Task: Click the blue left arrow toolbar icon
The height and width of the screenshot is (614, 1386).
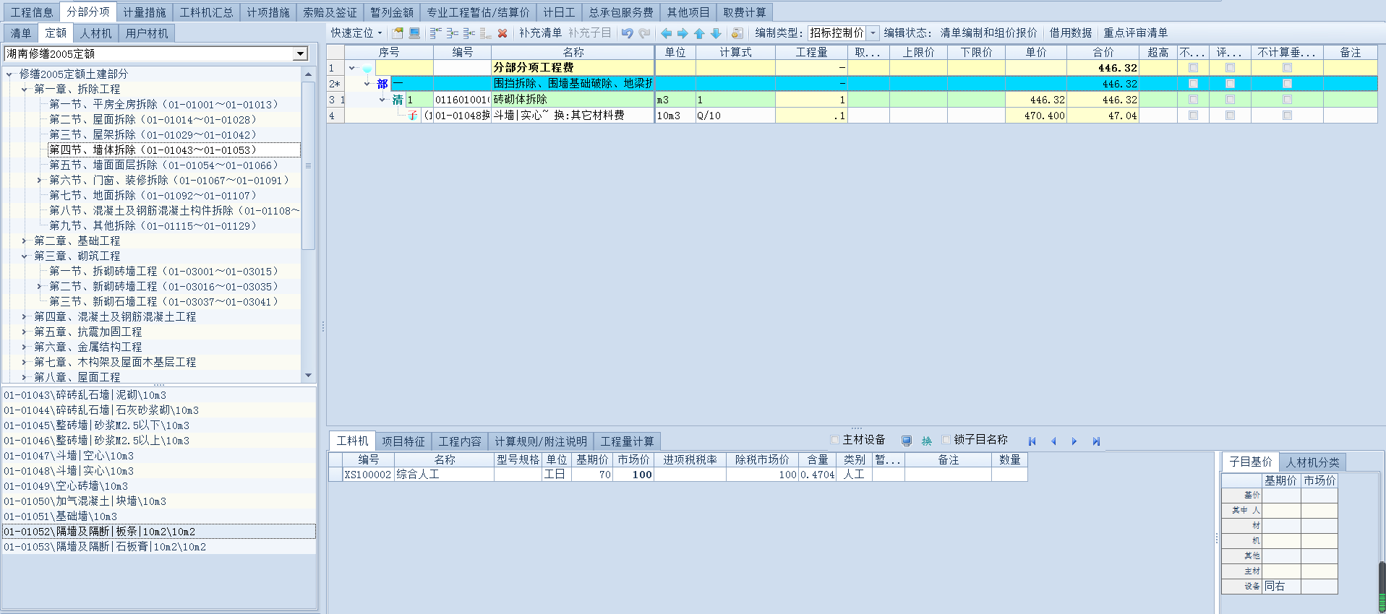Action: point(666,33)
